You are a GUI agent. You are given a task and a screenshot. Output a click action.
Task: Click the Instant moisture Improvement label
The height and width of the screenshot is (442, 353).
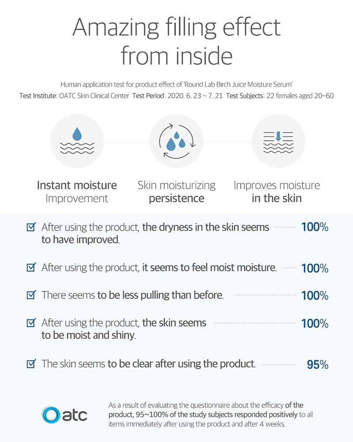(77, 191)
